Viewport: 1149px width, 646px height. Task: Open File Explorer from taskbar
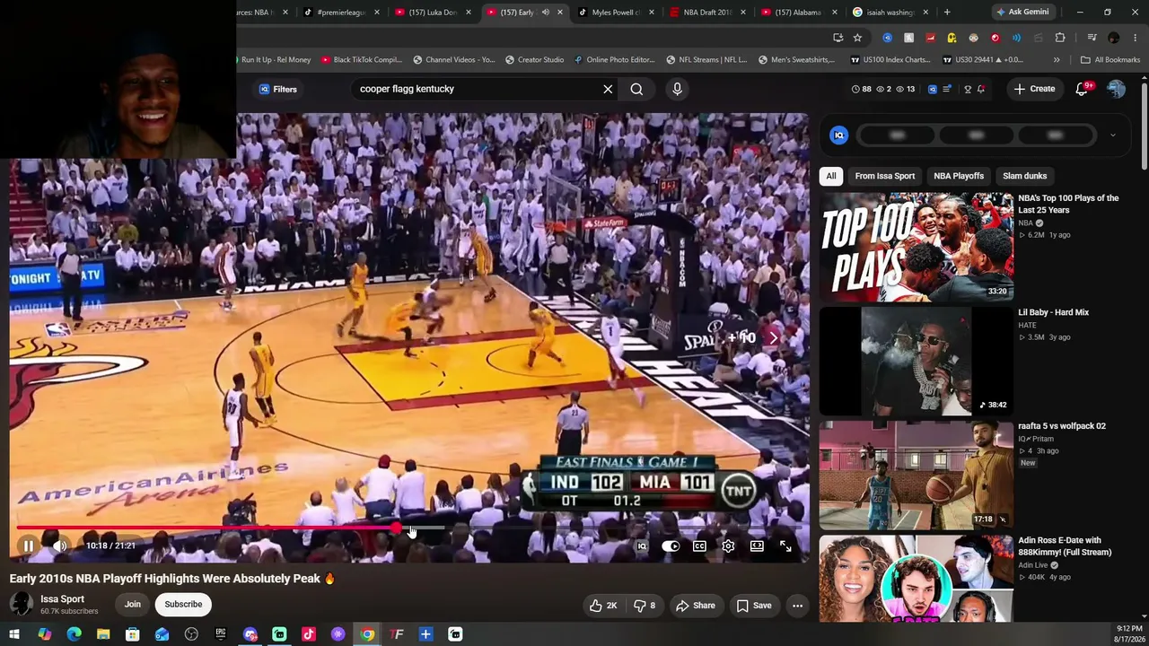pyautogui.click(x=103, y=634)
